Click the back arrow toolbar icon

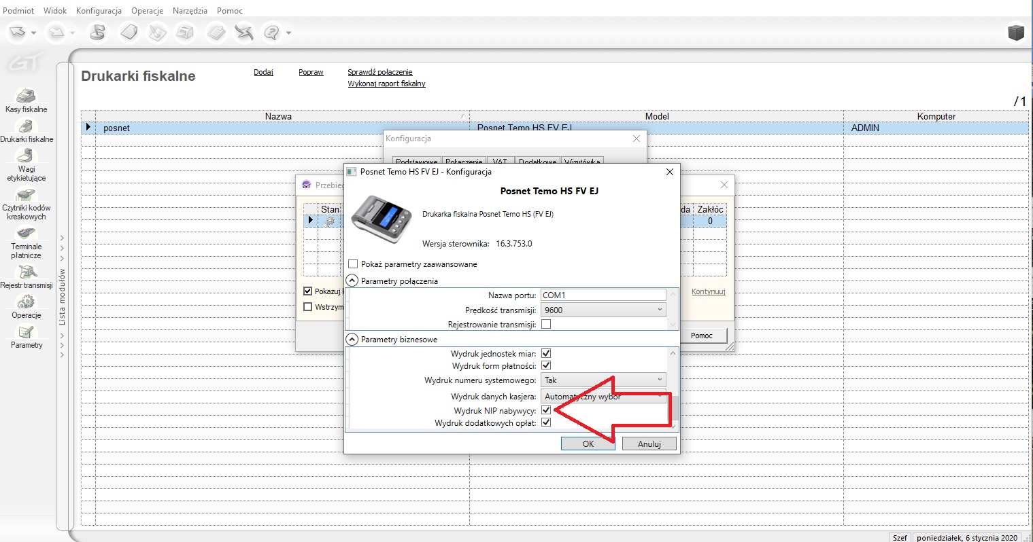(18, 32)
